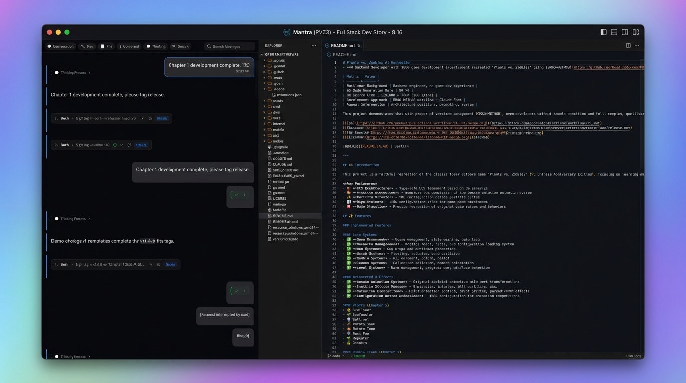686x383 pixels.
Task: Toggle the bottom panel layout icon
Action: pyautogui.click(x=614, y=32)
